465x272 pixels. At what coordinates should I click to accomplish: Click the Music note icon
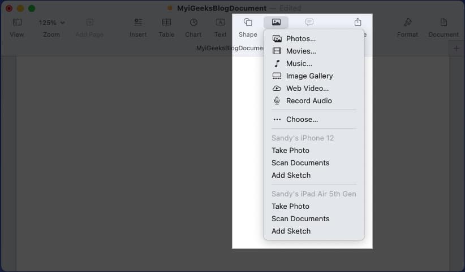click(277, 64)
